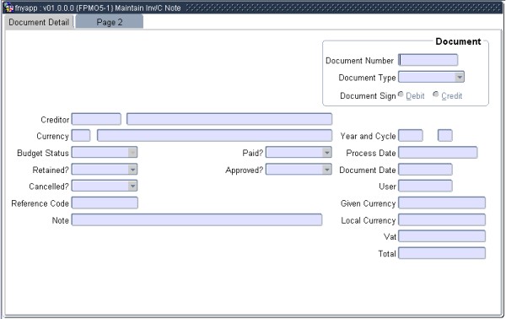Switch to the Document Detail tab
The image size is (506, 319).
coord(39,22)
